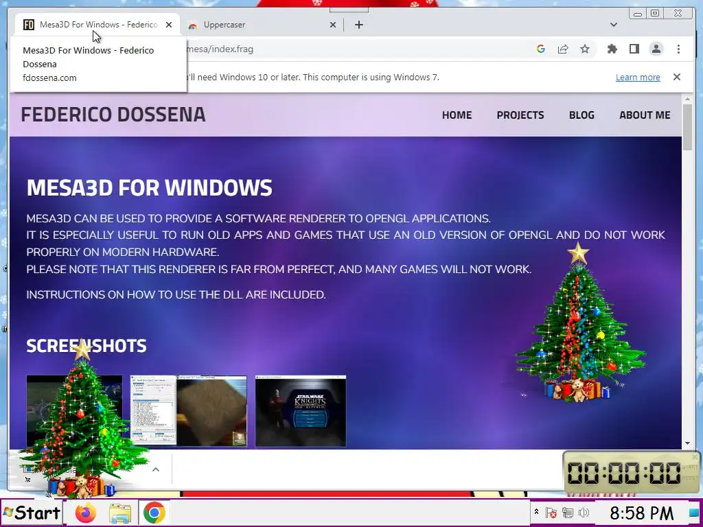Click the scrollbar up arrow
703x527 pixels.
coord(687,99)
